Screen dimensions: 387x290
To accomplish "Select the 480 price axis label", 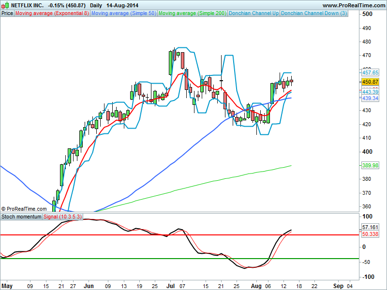I will tap(367, 42).
